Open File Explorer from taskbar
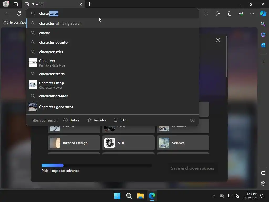The width and height of the screenshot is (269, 202). 140,196
